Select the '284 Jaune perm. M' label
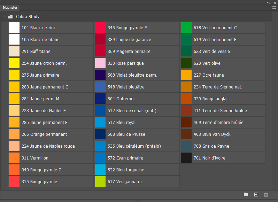278x202 pixels. point(40,99)
